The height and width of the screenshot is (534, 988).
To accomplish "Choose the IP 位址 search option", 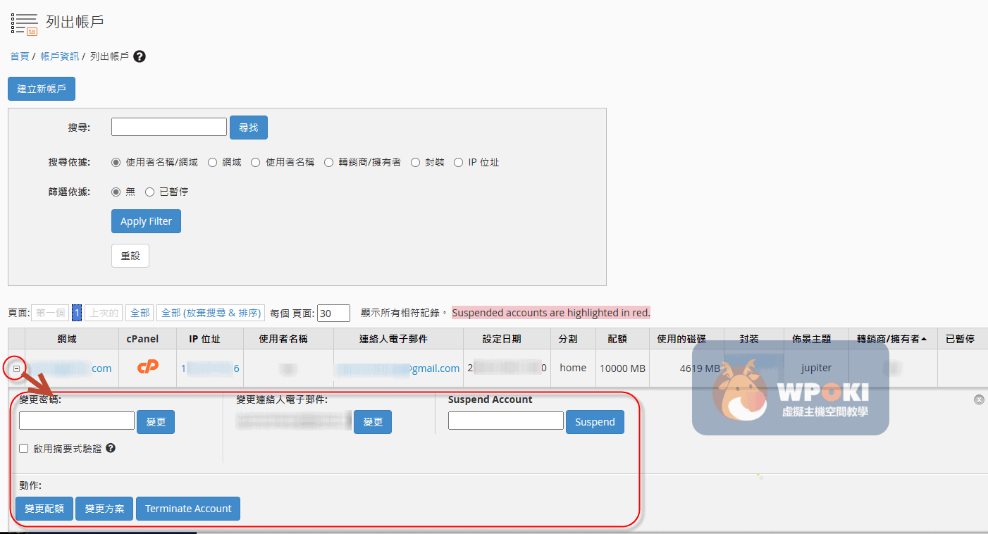I will [x=459, y=162].
